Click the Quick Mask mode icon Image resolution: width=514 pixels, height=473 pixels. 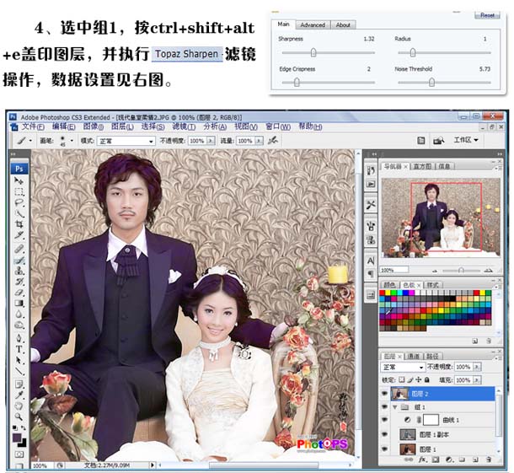[x=19, y=454]
